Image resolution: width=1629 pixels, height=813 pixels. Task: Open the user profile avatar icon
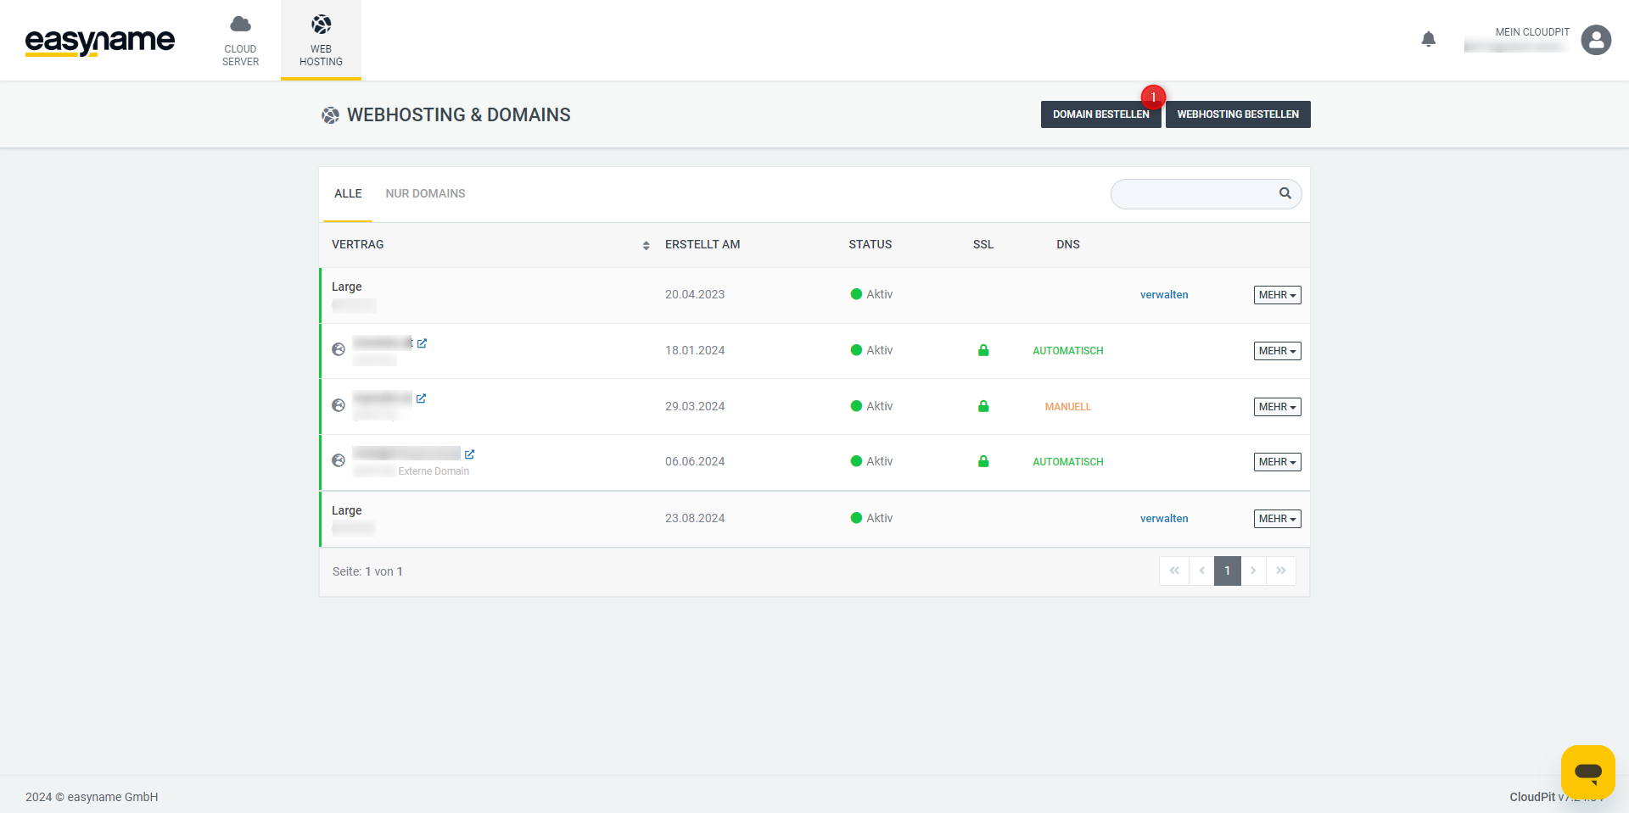pos(1596,40)
